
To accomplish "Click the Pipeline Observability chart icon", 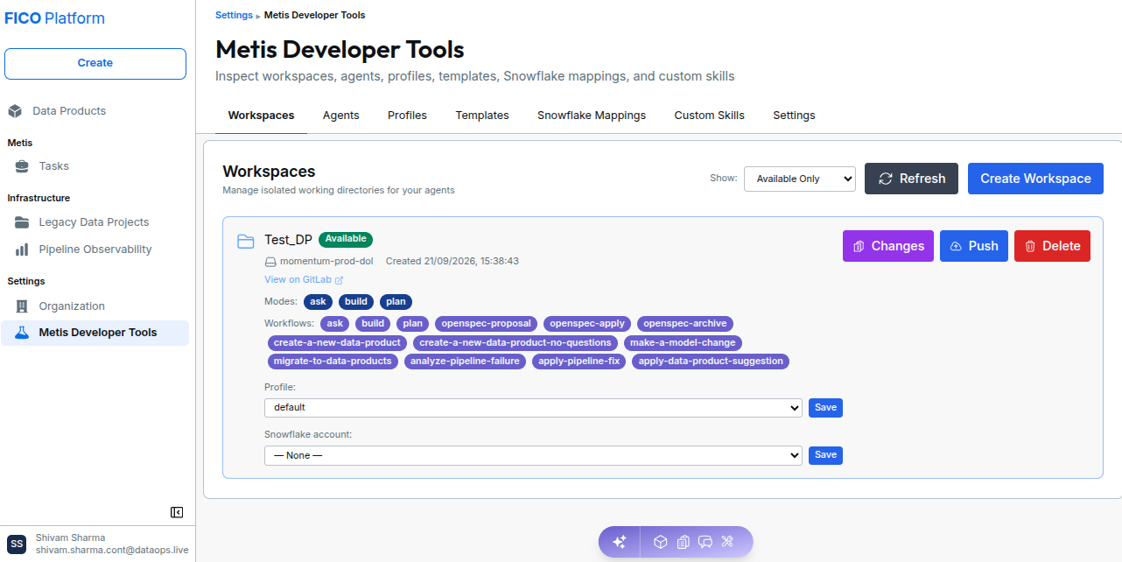I will pos(22,249).
